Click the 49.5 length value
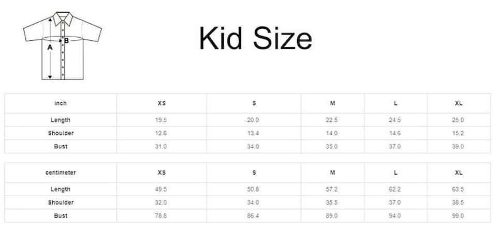The width and height of the screenshot is (497, 249). tap(162, 189)
